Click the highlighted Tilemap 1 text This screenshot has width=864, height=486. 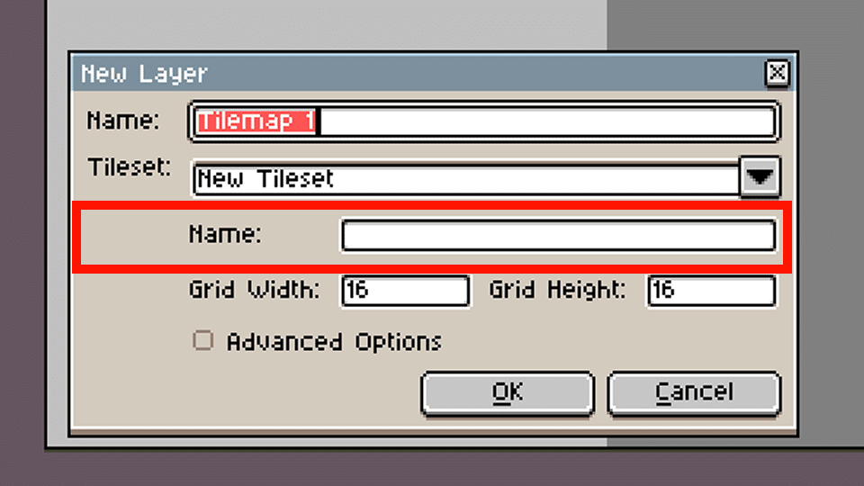pos(256,121)
